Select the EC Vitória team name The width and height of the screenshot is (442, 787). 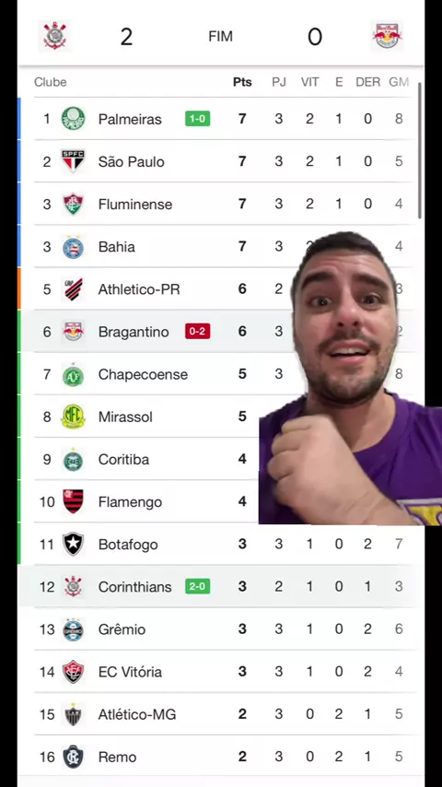point(130,672)
